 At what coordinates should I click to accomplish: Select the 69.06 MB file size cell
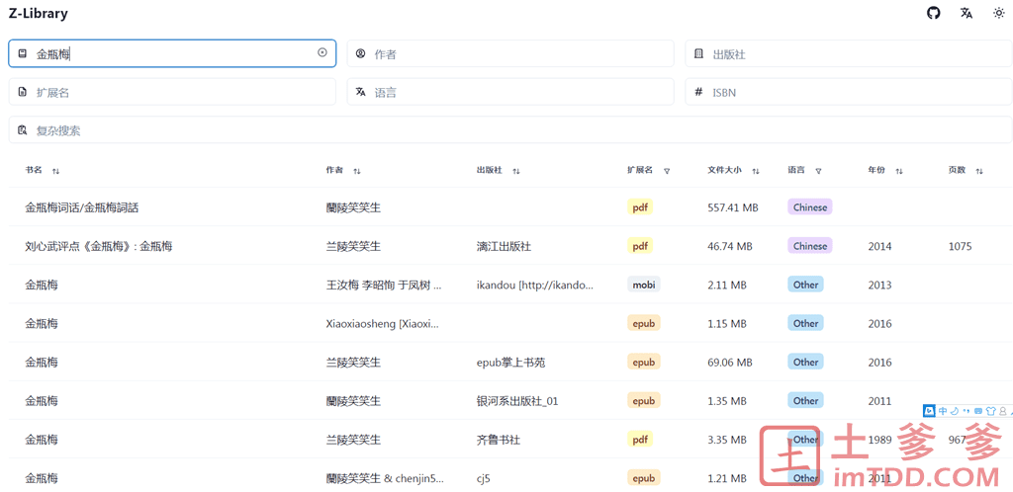[730, 363]
